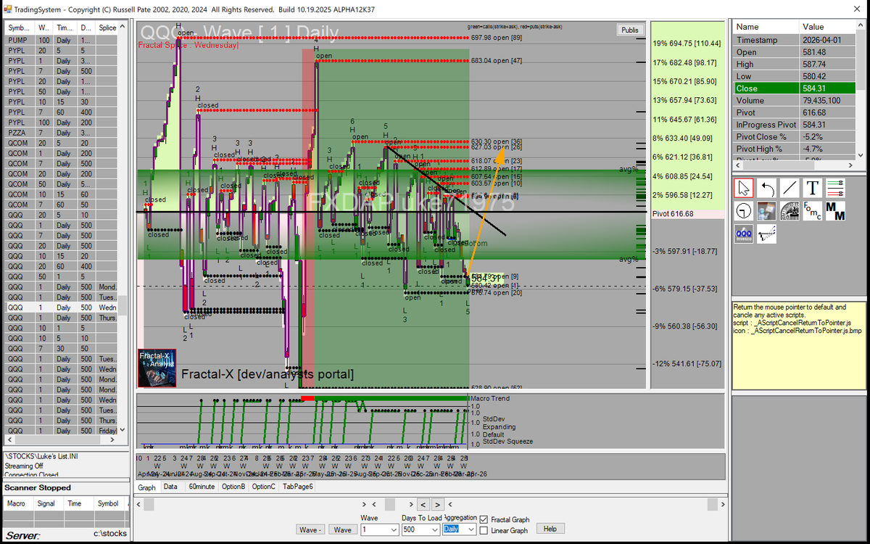Select the QQQ 7 30 50 row

pos(62,349)
